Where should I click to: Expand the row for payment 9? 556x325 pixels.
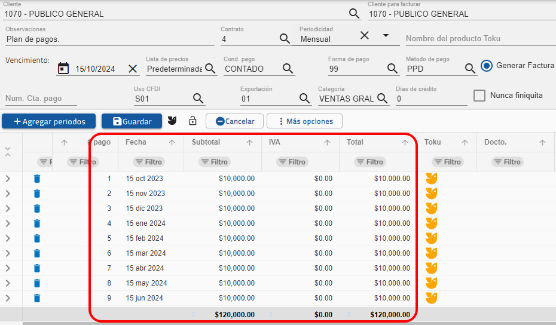tap(8, 298)
